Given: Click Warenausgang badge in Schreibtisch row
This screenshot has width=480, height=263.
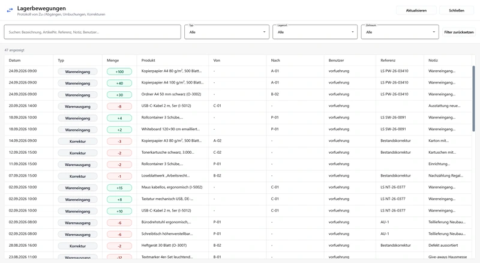Looking at the screenshot, I should pos(77,235).
